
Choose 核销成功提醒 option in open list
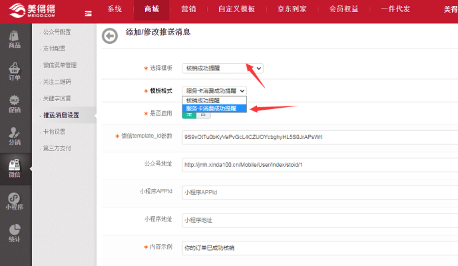pos(214,100)
